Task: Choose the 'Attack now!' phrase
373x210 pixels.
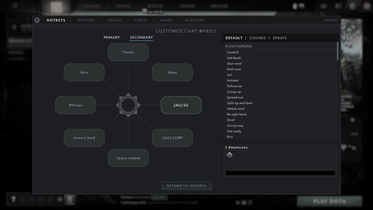Action: tap(236, 109)
